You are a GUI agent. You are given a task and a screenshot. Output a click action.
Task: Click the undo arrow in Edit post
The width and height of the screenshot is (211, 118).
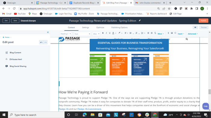[x=41, y=42]
